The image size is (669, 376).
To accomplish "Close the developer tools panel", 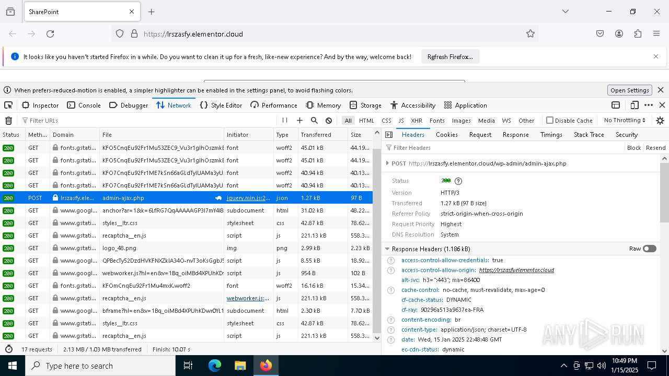I will (662, 105).
